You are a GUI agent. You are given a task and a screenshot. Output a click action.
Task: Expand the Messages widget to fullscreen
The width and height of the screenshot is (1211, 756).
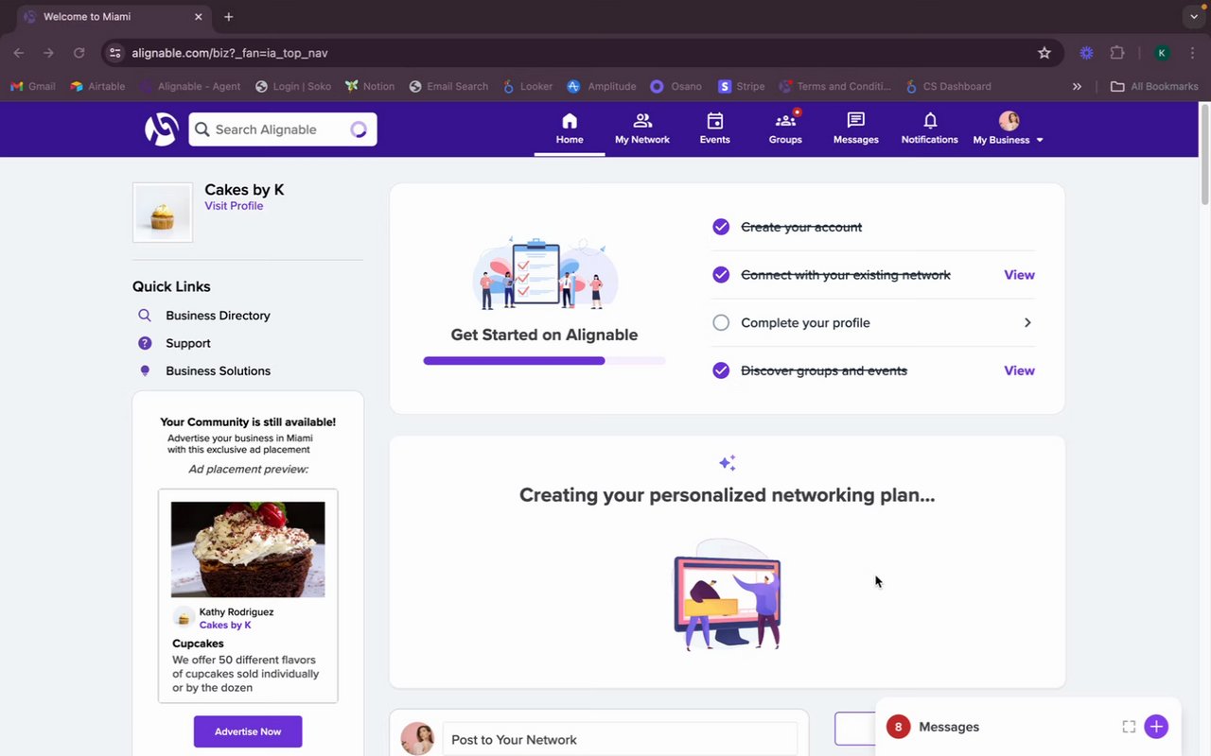(x=1129, y=727)
